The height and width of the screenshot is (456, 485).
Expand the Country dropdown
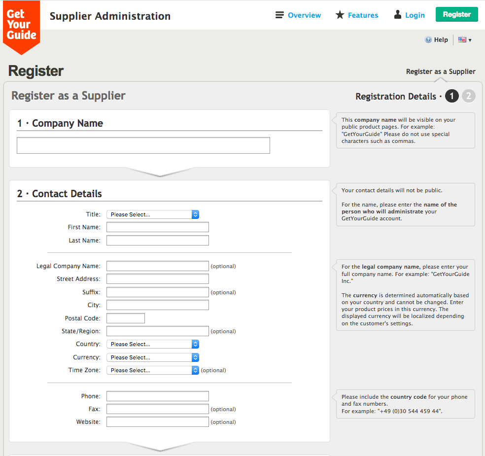(153, 344)
